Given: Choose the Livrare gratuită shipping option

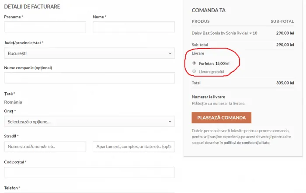Looking at the screenshot, I should [x=194, y=71].
